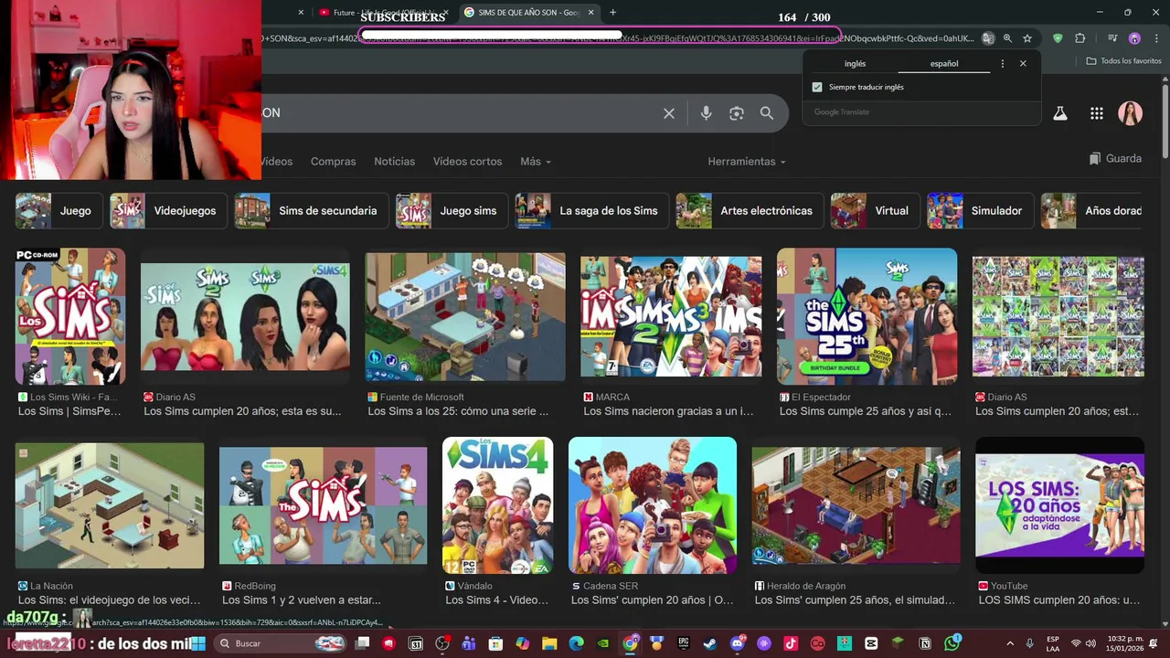Open Steam from the taskbar
1170x658 pixels.
pos(710,643)
